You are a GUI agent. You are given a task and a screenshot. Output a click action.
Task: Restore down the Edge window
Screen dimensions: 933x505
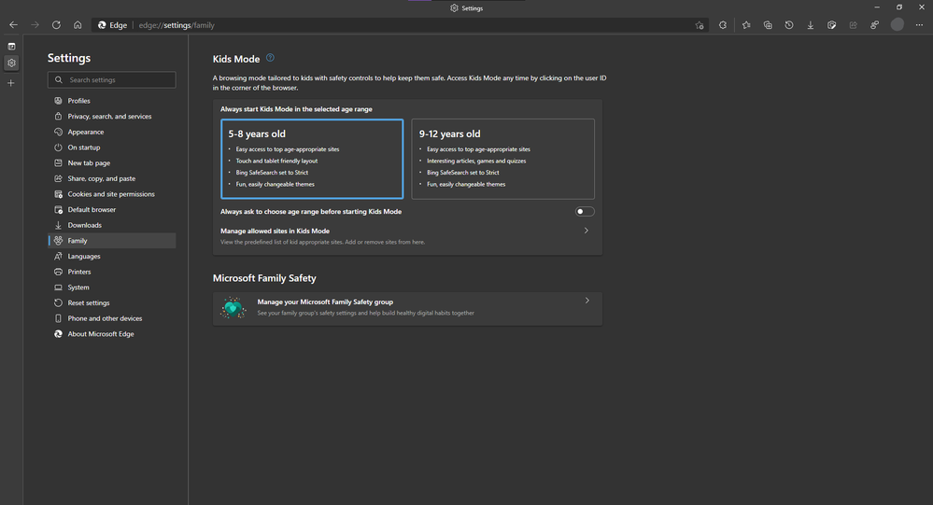point(899,7)
